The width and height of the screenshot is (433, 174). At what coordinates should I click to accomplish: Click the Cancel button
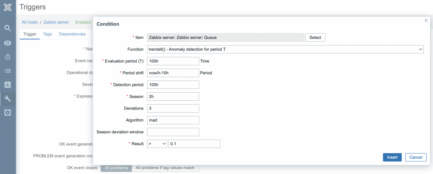click(x=415, y=157)
